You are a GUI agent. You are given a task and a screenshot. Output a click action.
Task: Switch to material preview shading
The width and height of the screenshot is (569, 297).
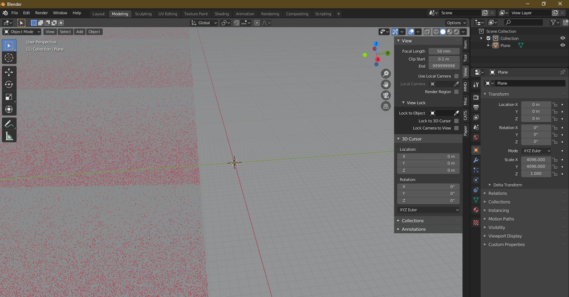point(450,32)
